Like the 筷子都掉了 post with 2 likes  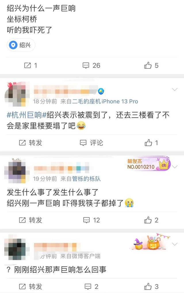[151, 220]
